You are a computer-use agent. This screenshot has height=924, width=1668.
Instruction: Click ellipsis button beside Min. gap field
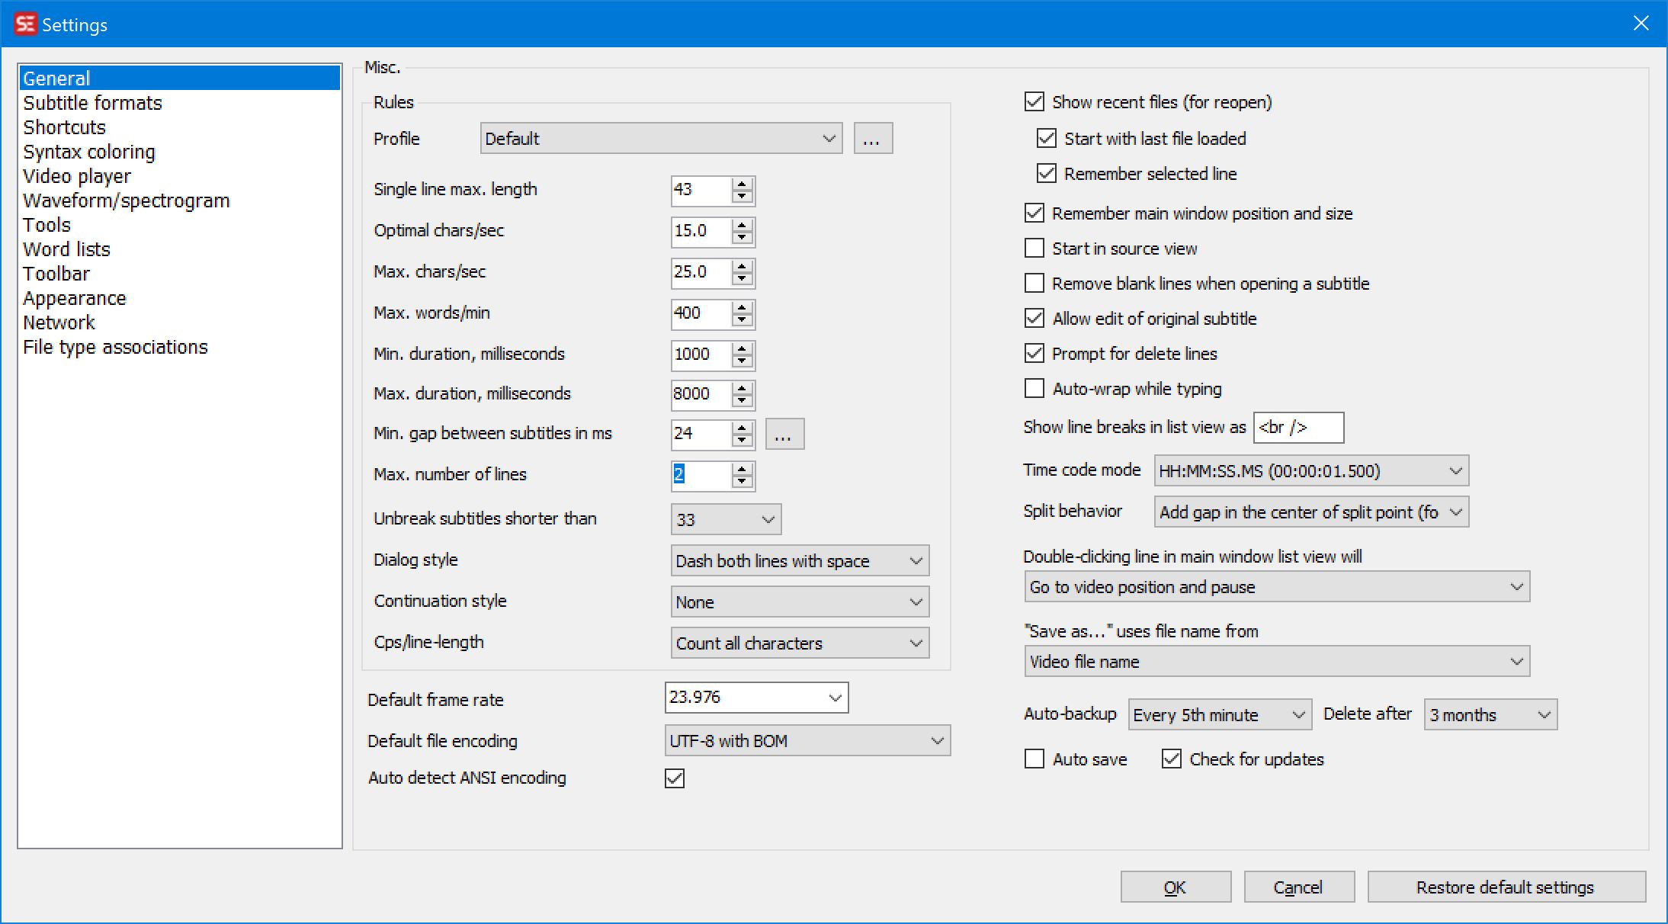point(784,434)
